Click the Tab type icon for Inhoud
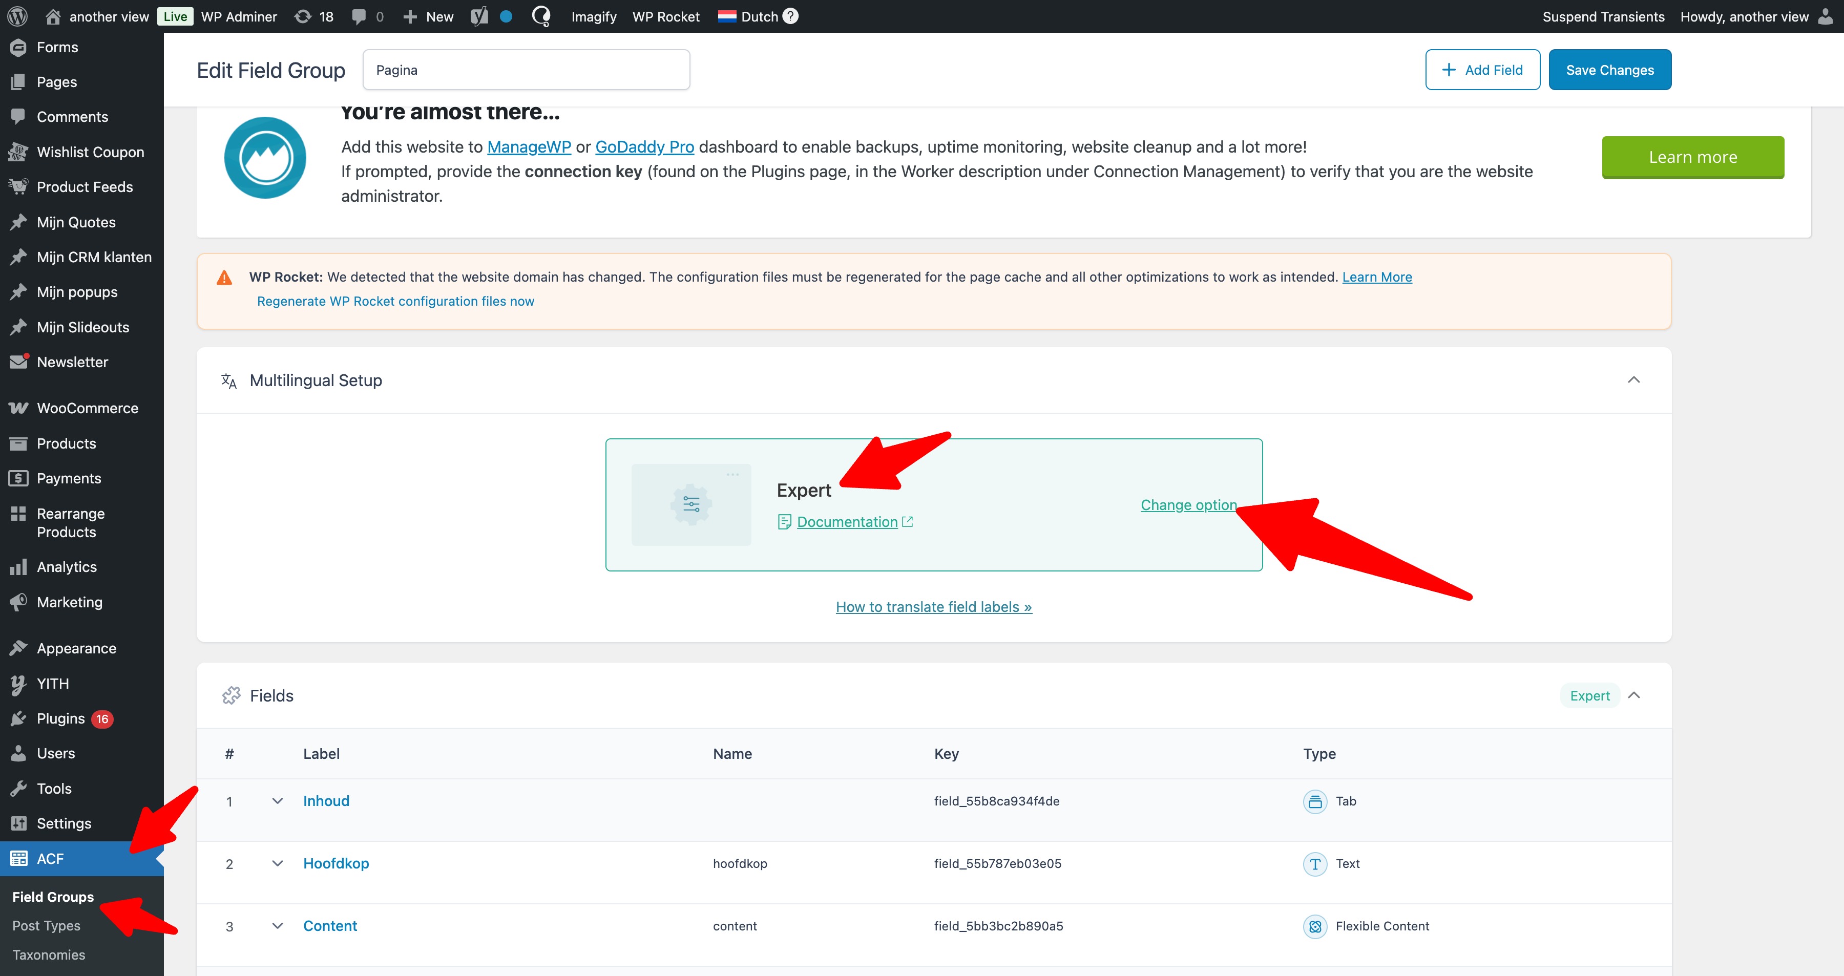Viewport: 1844px width, 976px height. 1314,801
